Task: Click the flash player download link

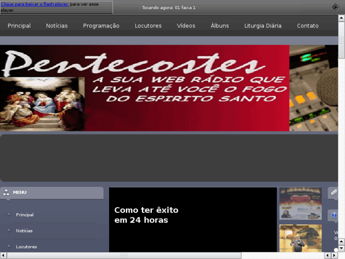Action: pyautogui.click(x=35, y=4)
